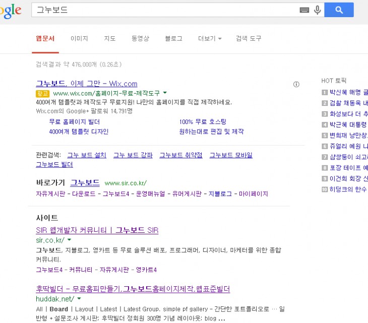Click related search 그누보드 빌더

pos(54,165)
